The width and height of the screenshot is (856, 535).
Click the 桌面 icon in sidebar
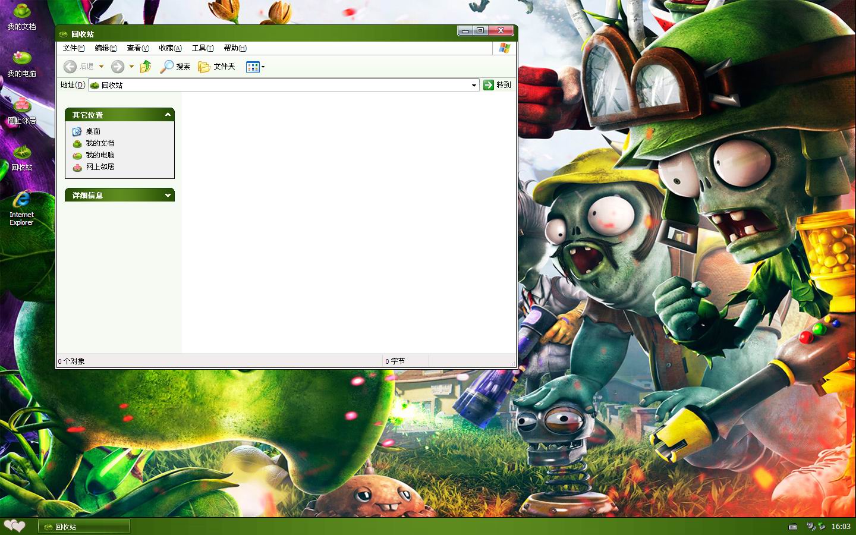tap(77, 131)
